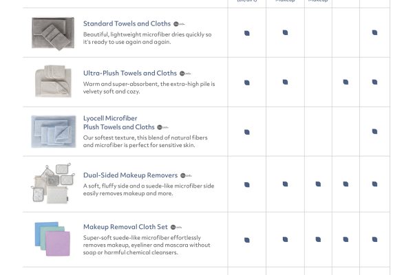Click the rightmost leaf mark in Ultra-Plush Towels row
Viewport: 413px width, 275px height.
(374, 82)
